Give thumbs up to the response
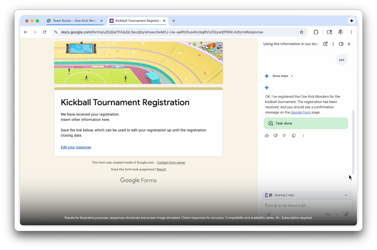 [267, 136]
